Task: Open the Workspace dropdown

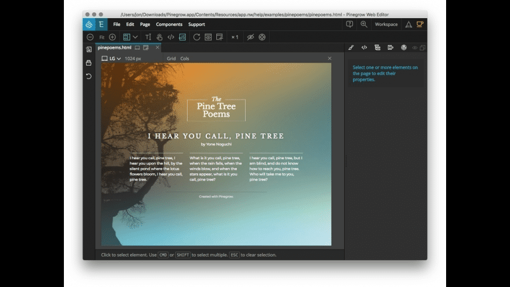Action: [x=386, y=24]
